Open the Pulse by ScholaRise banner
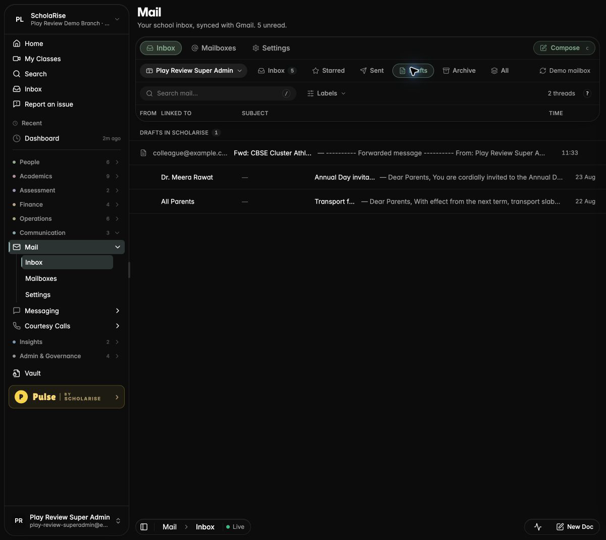Viewport: 606px width, 540px height. 67,397
